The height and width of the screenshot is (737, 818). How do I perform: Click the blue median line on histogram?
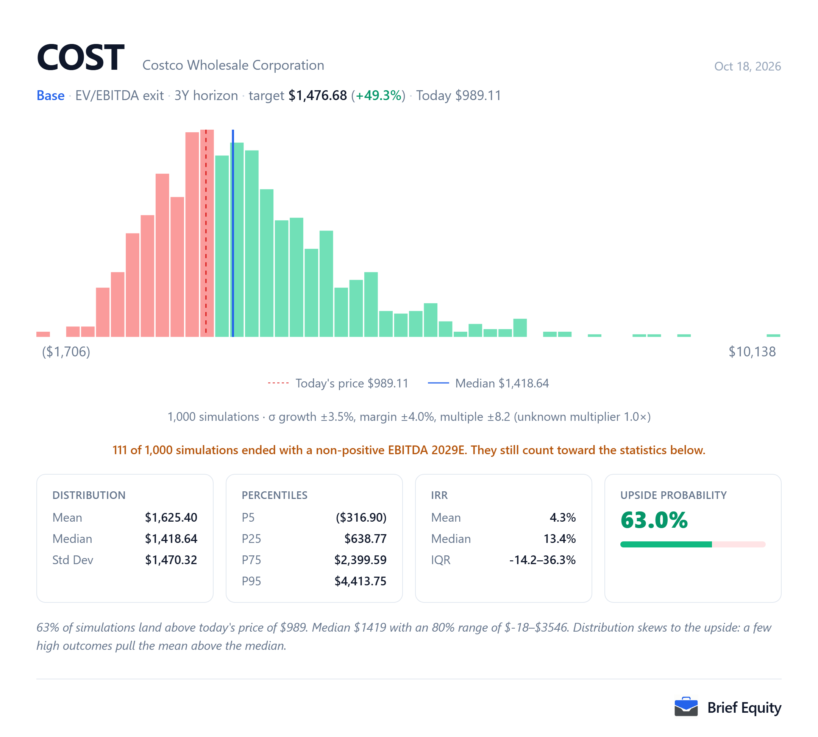pos(233,233)
